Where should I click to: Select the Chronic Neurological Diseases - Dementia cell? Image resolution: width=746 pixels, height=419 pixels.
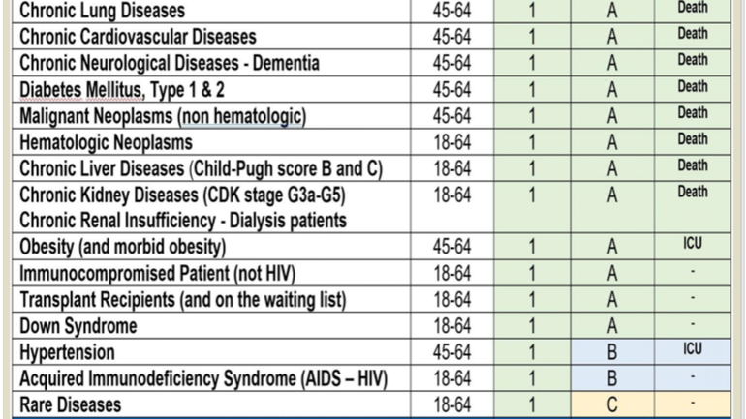coord(170,63)
